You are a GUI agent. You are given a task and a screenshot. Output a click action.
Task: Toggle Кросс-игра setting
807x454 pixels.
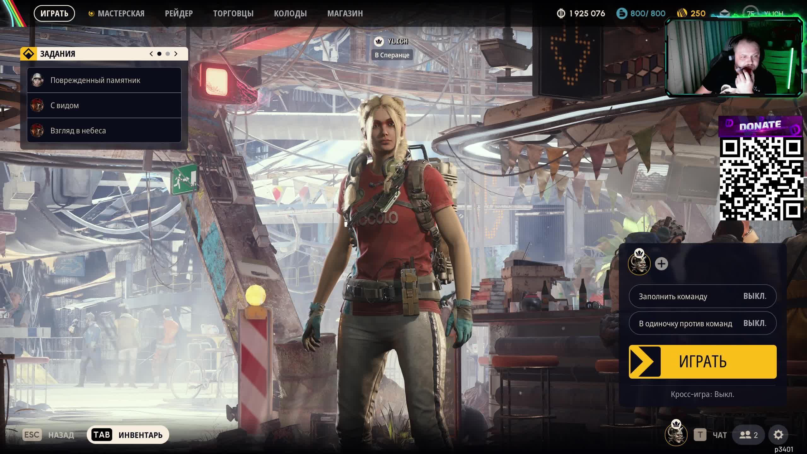[702, 394]
